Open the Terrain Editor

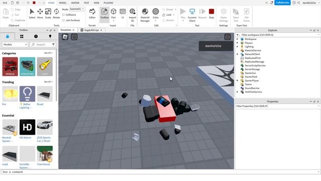click(92, 14)
